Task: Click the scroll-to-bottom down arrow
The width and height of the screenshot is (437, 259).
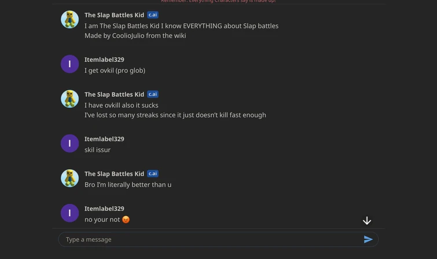Action: point(367,221)
